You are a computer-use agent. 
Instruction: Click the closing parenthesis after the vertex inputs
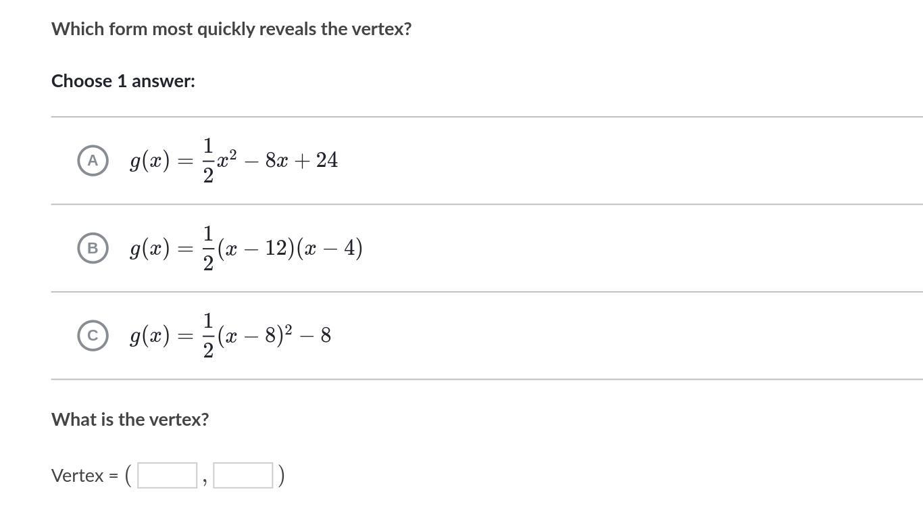point(281,475)
